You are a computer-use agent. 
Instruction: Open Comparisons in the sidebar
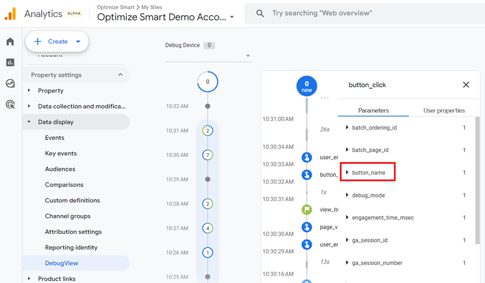pos(64,185)
